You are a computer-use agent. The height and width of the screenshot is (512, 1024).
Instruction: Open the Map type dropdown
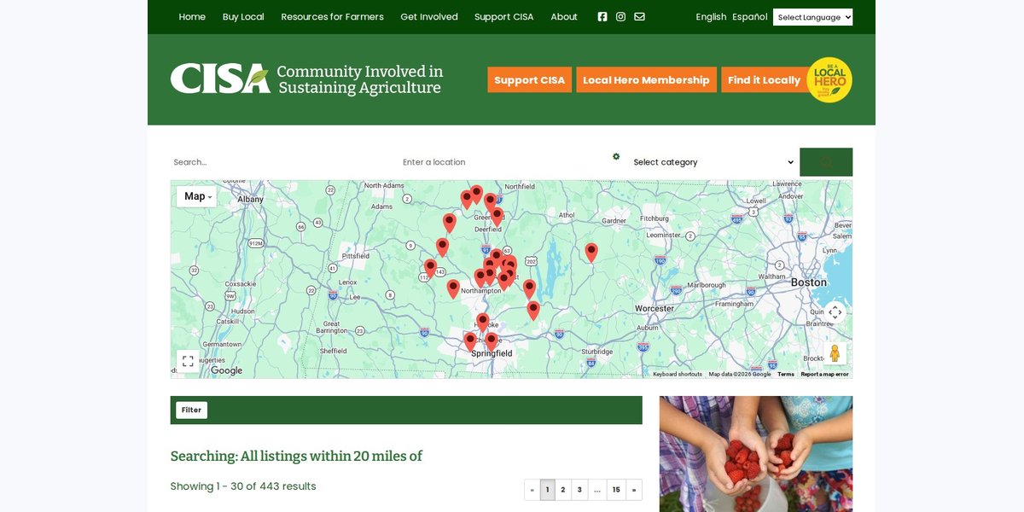pyautogui.click(x=197, y=196)
